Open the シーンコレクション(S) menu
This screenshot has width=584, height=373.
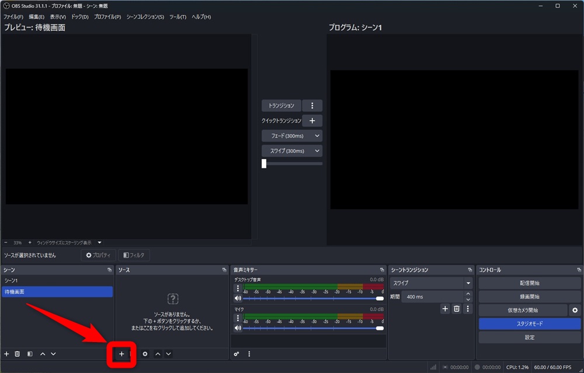click(x=145, y=17)
